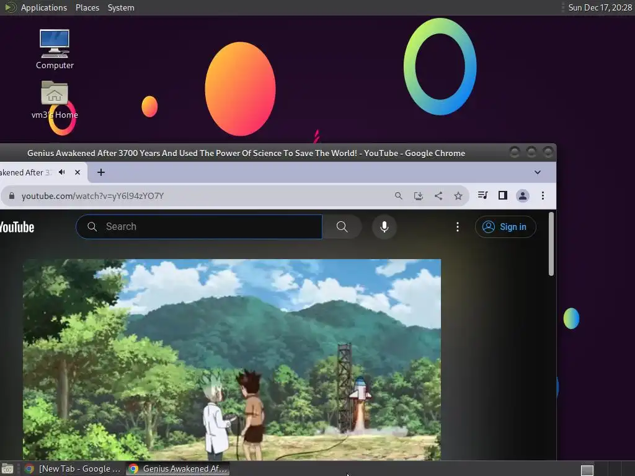The height and width of the screenshot is (476, 635).
Task: Click the workspace switcher in bottom panel
Action: [587, 470]
